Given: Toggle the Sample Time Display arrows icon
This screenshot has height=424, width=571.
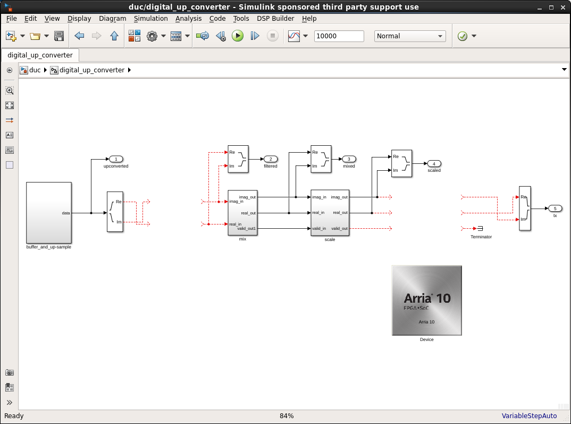Looking at the screenshot, I should coord(10,120).
